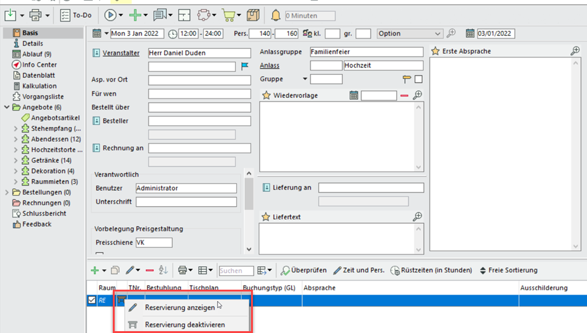Viewport: 587px width, 333px height.
Task: Click the To-Do checklist button
Action: click(x=76, y=15)
